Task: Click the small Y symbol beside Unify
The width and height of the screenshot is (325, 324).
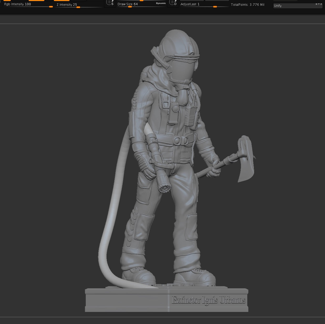Action: tap(319, 4)
